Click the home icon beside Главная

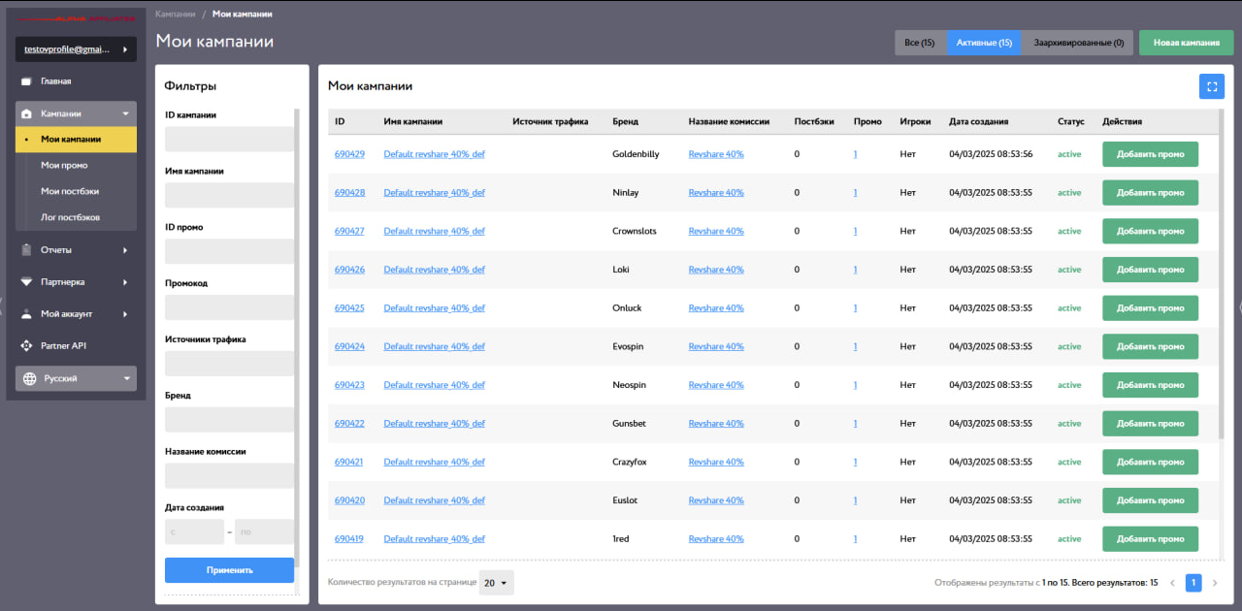pos(27,81)
